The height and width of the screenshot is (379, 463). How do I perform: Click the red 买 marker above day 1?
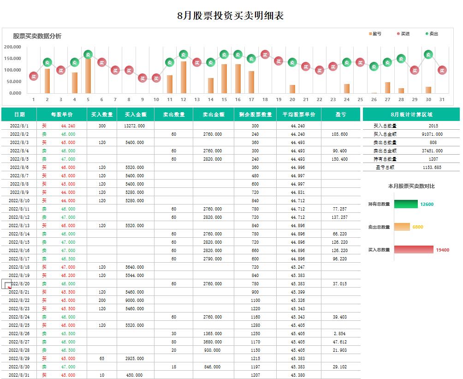(x=33, y=76)
